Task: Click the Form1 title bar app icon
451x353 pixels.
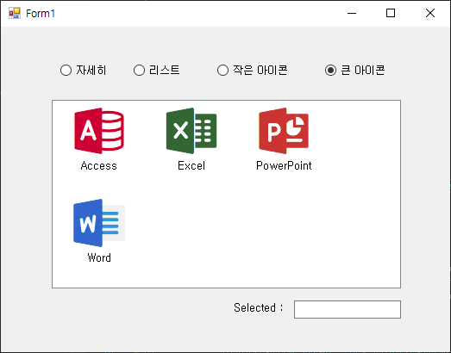Action: pyautogui.click(x=15, y=13)
